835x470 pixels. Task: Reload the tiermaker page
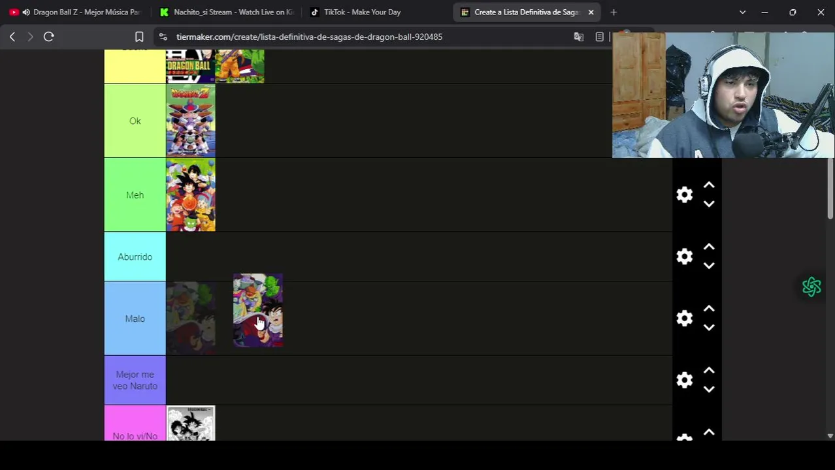(48, 37)
